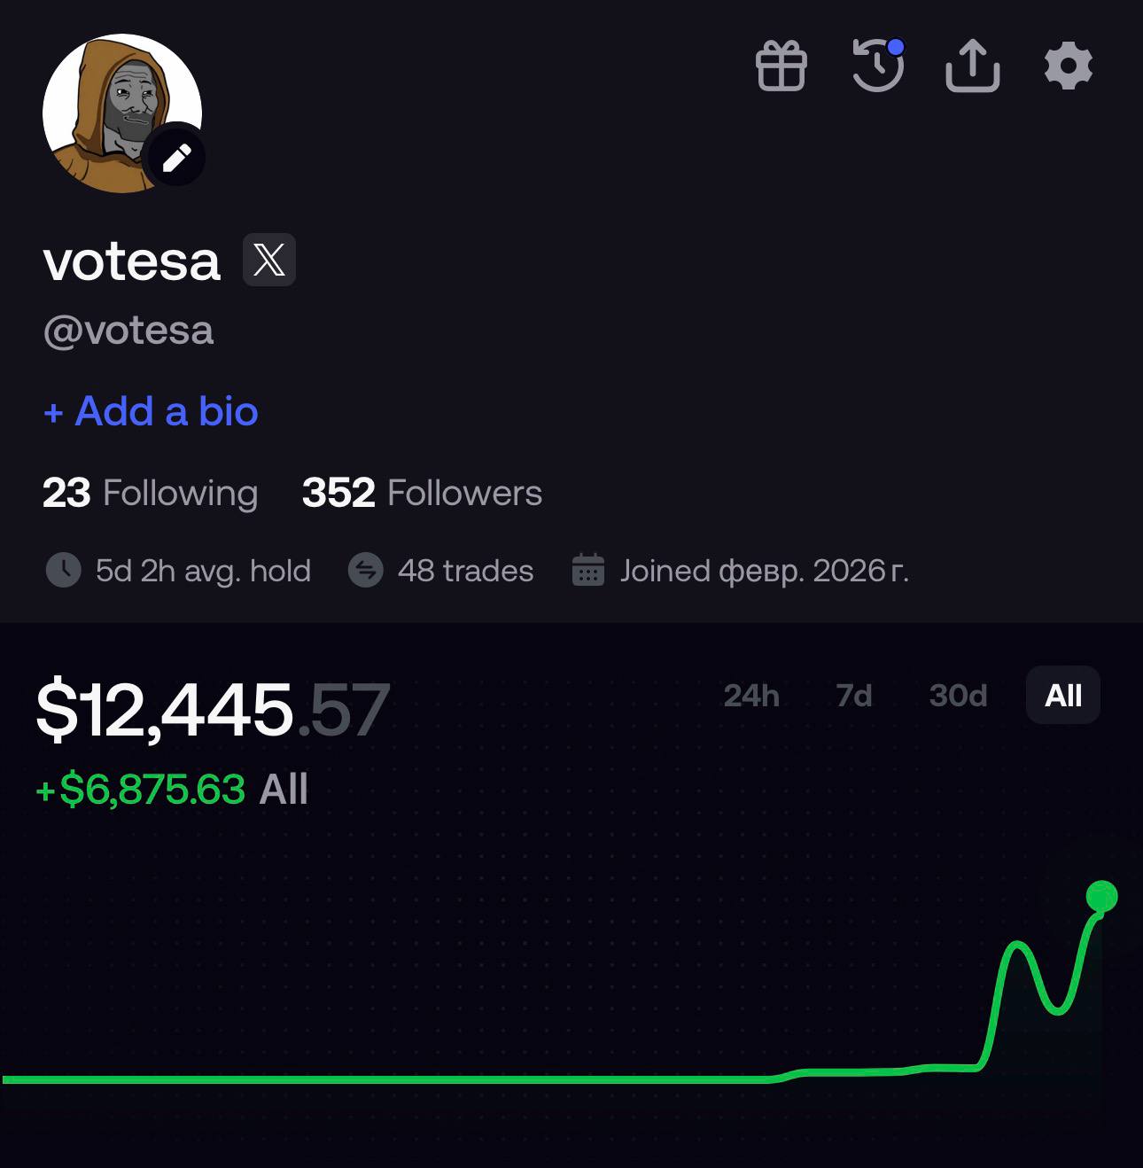Open the 352 Followers list
This screenshot has width=1143, height=1168.
pyautogui.click(x=422, y=493)
